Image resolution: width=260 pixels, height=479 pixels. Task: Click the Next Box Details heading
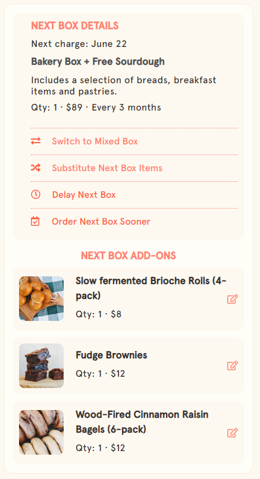tap(74, 26)
